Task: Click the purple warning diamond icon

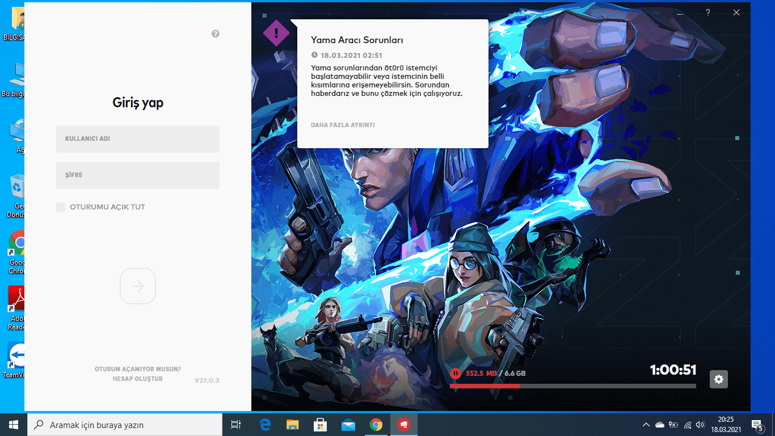Action: 276,33
